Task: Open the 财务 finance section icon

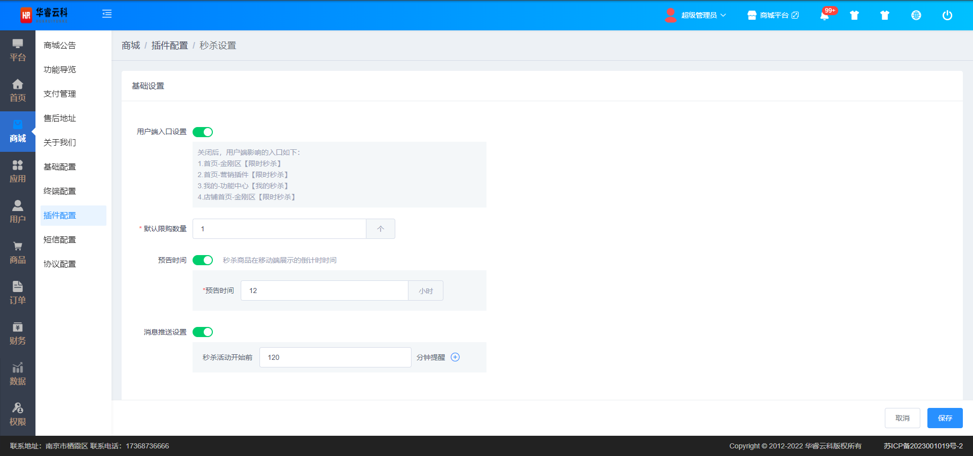Action: pyautogui.click(x=18, y=334)
